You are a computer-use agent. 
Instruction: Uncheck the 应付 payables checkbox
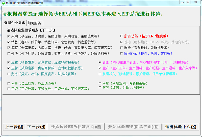click(x=9, y=68)
